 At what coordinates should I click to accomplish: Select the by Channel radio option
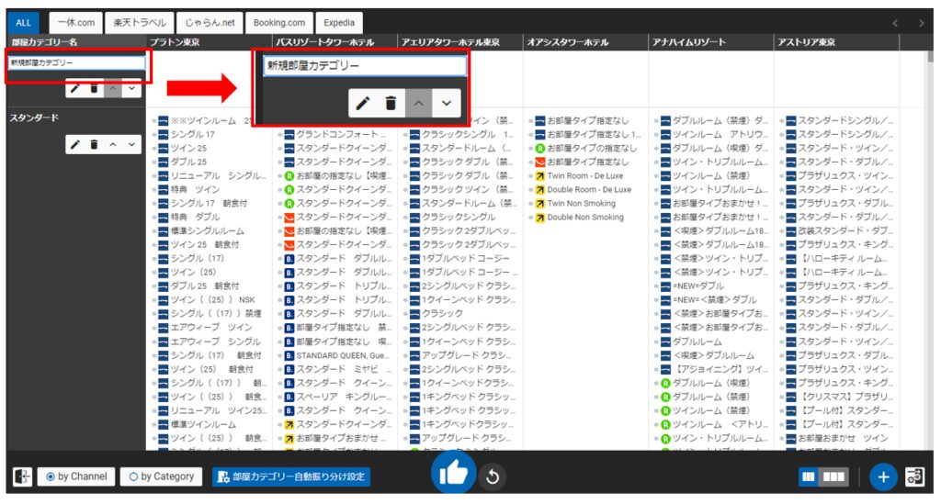[x=75, y=476]
